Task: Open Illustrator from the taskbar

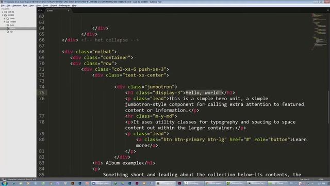Action: (x=73, y=183)
